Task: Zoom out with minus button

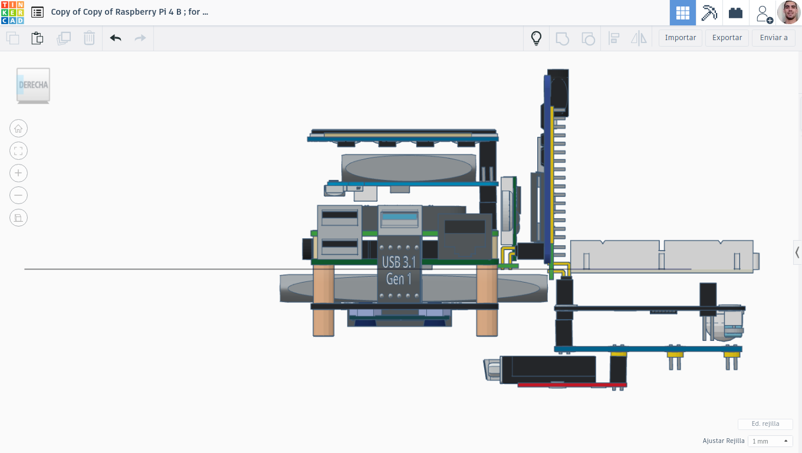Action: 18,195
